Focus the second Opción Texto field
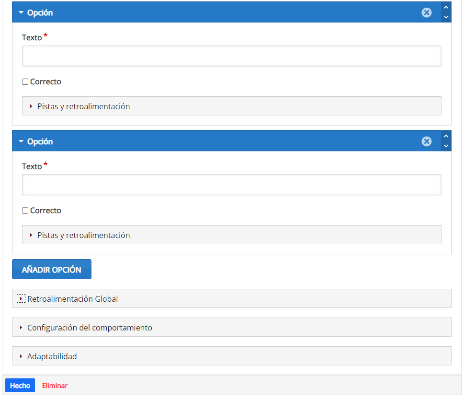Viewport: 464px width, 398px height. (x=231, y=185)
